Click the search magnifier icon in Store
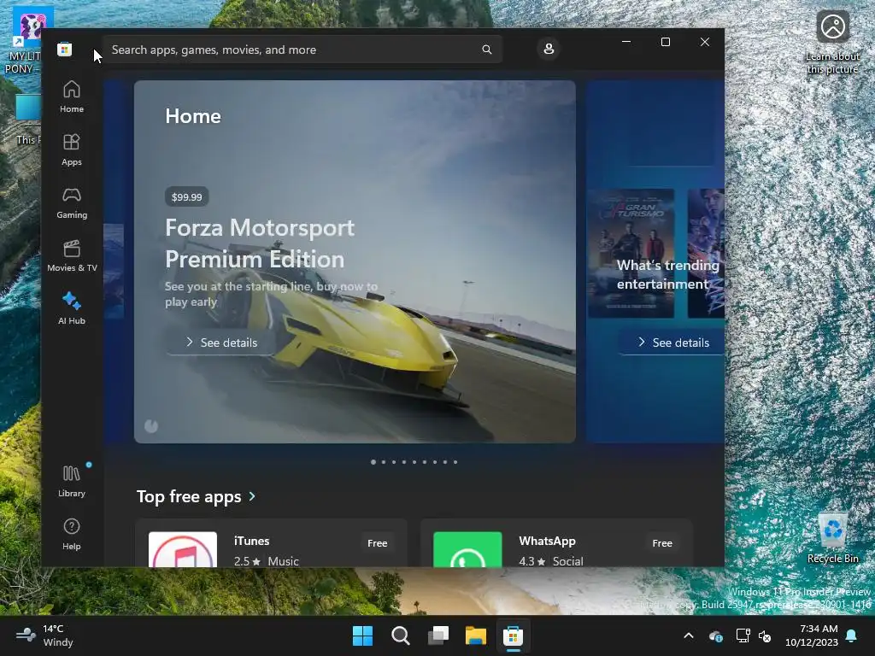Image resolution: width=875 pixels, height=656 pixels. tap(486, 50)
